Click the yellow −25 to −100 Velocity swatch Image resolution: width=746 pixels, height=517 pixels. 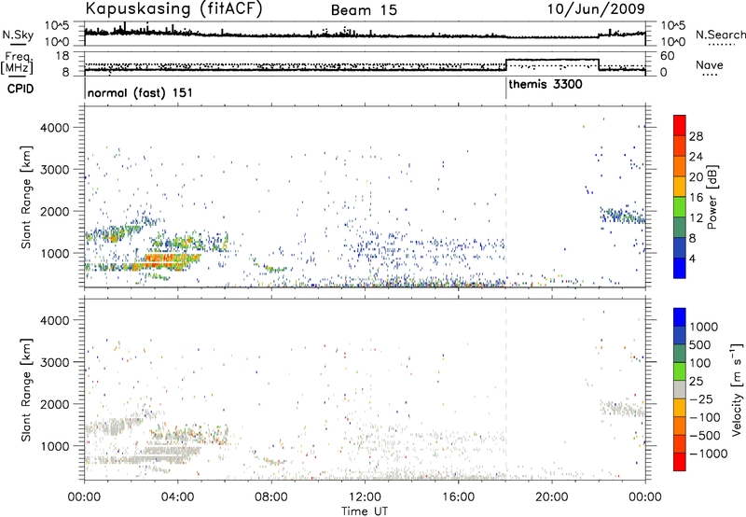click(x=680, y=408)
